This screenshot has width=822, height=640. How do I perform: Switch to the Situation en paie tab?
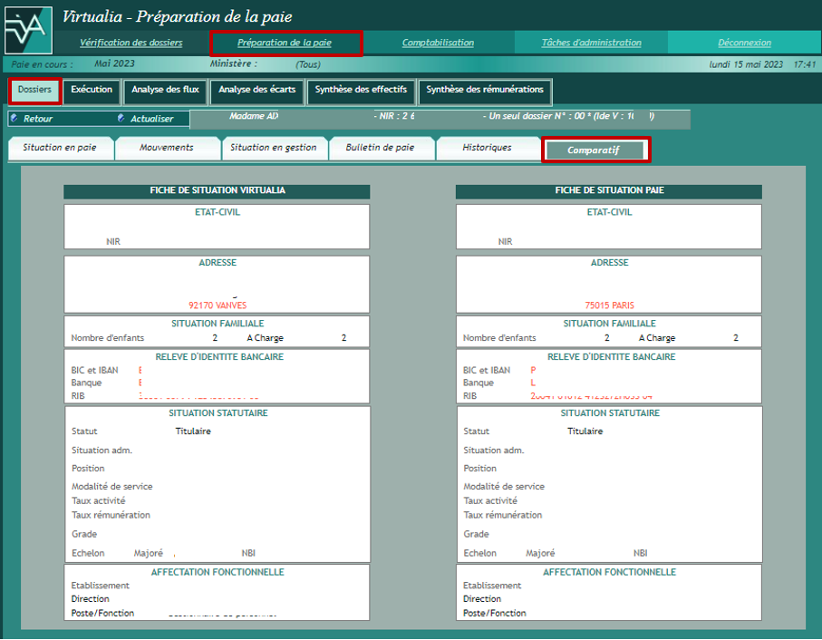pos(61,148)
